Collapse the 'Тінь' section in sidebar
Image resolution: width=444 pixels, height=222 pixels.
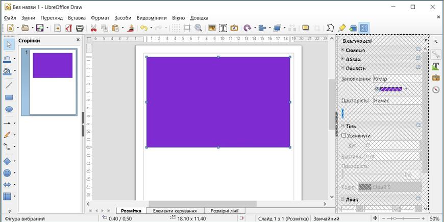click(343, 126)
